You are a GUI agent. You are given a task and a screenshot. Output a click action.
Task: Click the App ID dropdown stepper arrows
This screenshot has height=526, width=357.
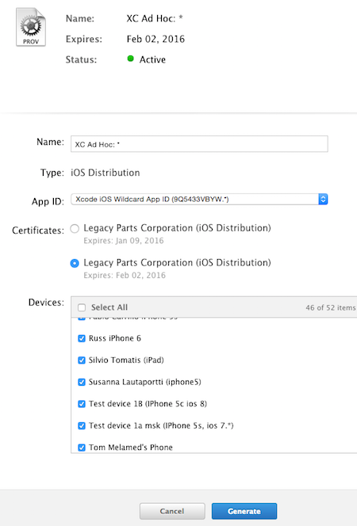click(323, 199)
